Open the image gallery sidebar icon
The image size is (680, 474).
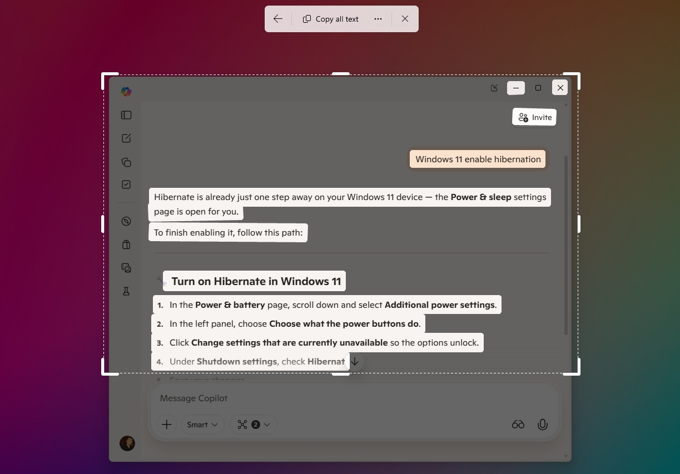pyautogui.click(x=126, y=268)
